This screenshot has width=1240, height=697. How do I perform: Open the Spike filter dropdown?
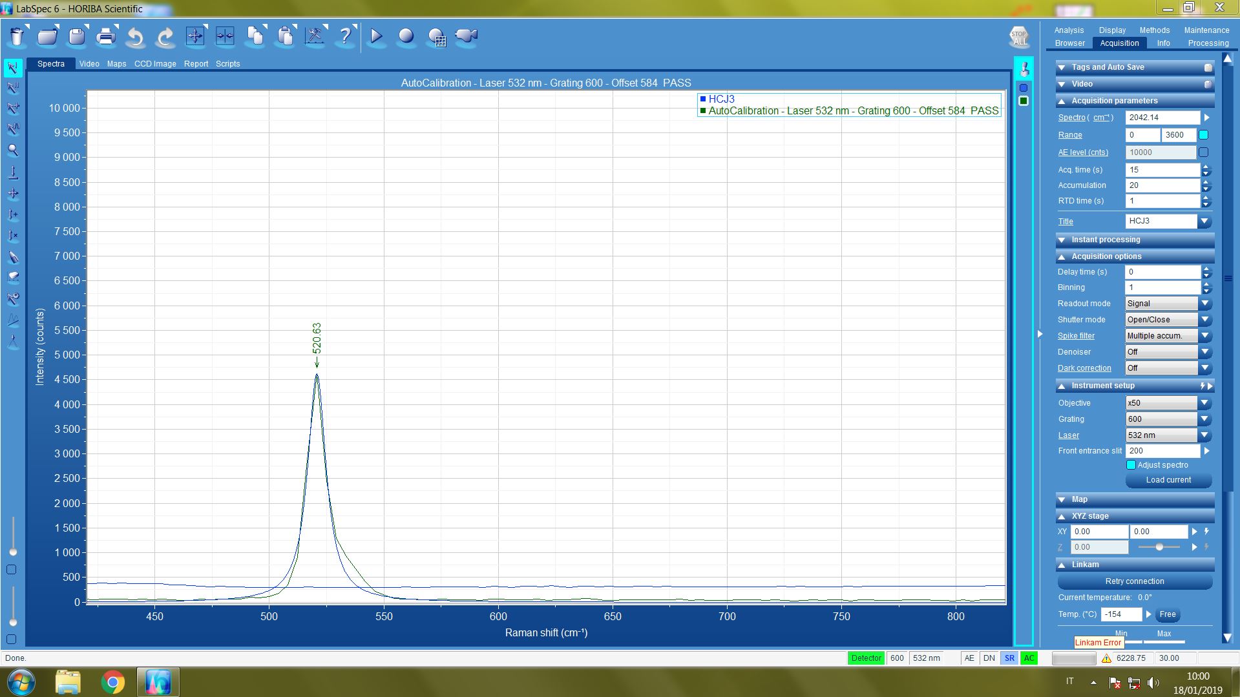1204,336
